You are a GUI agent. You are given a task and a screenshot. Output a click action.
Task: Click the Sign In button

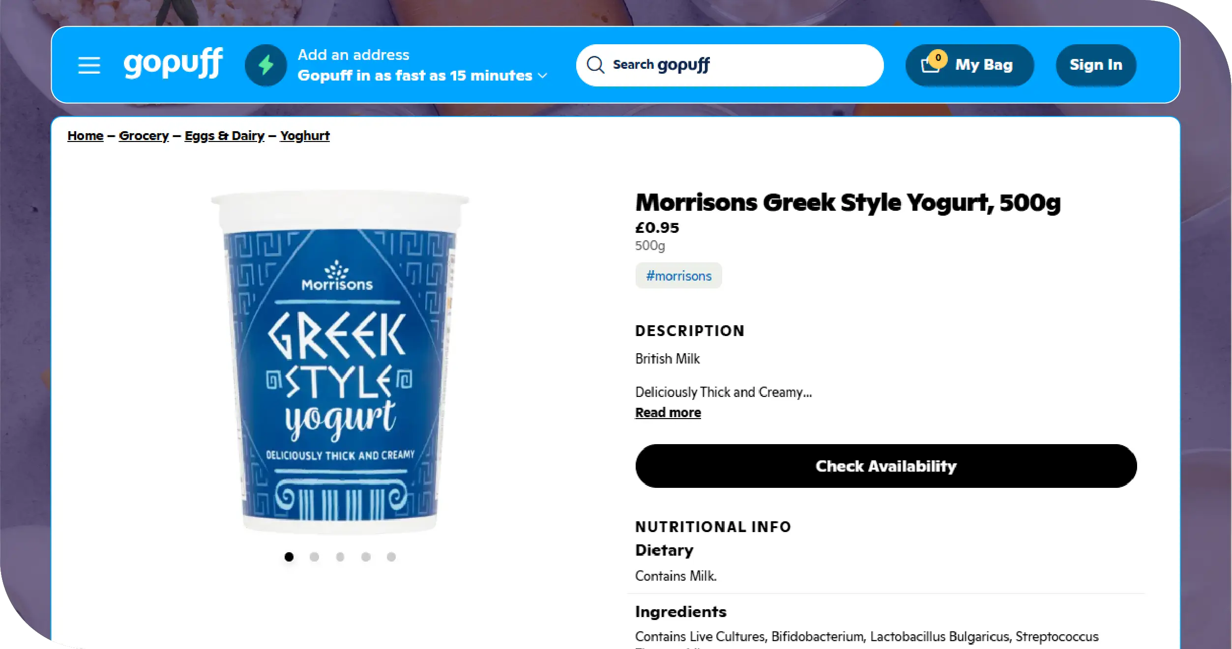tap(1096, 65)
